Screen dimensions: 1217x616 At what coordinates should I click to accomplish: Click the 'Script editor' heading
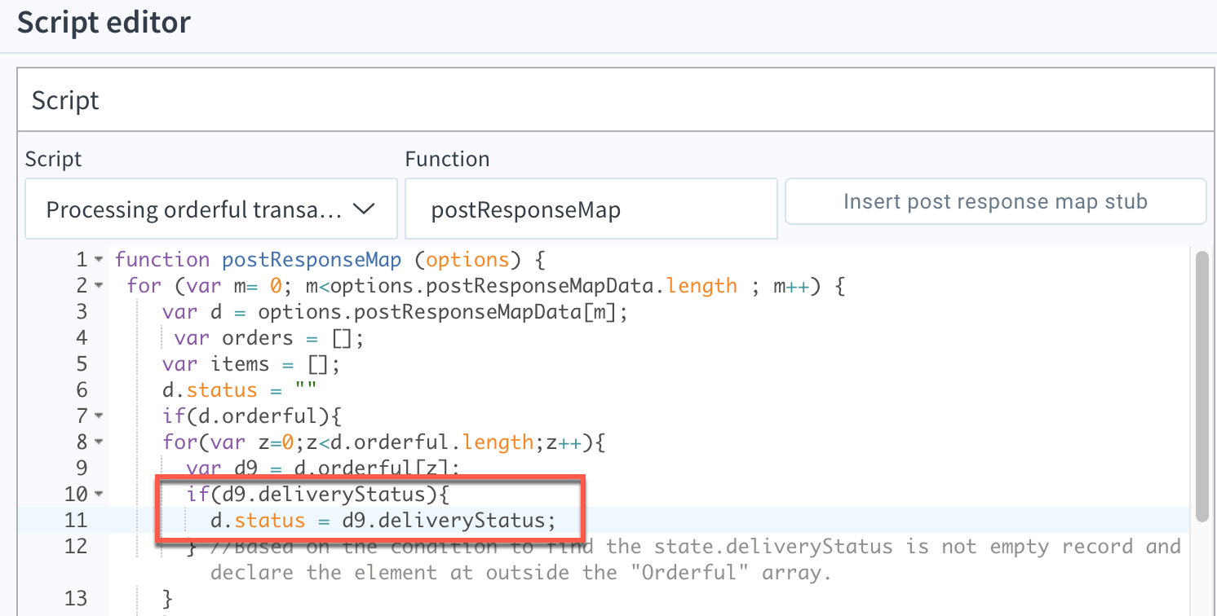click(104, 22)
